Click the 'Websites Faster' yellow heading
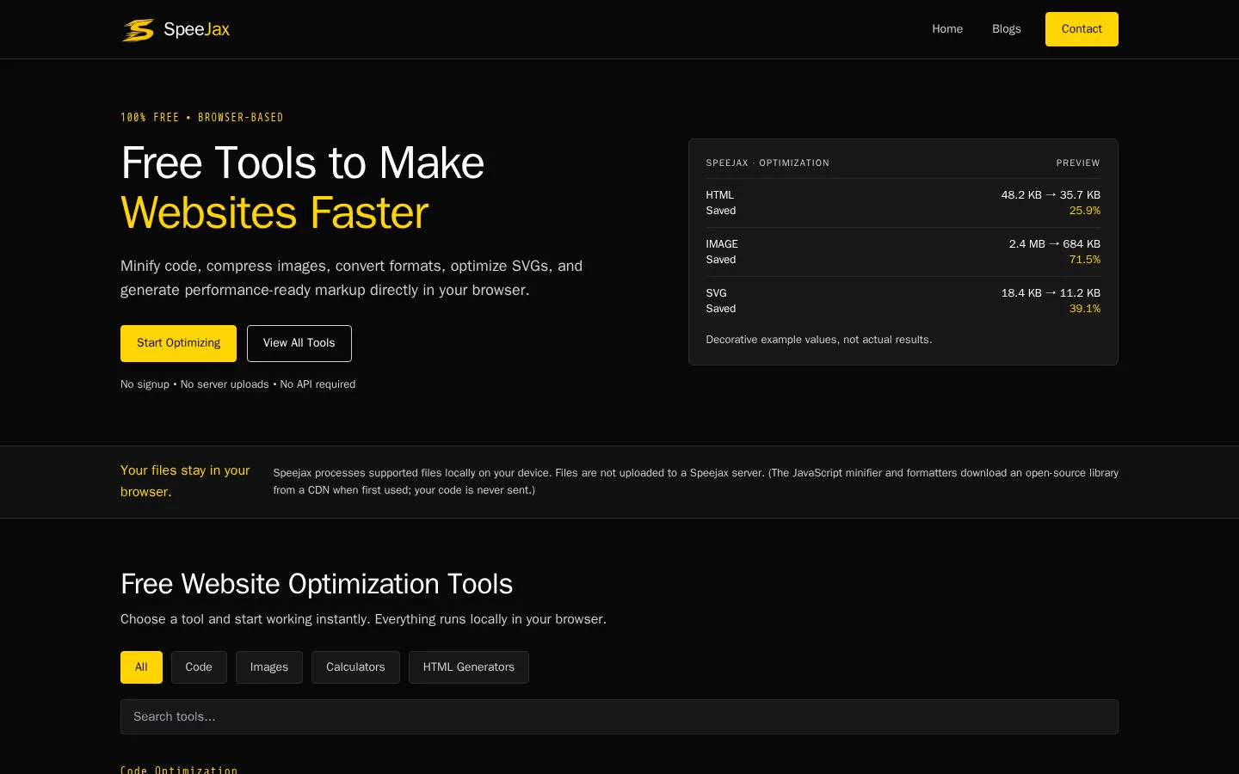The width and height of the screenshot is (1239, 774). [x=274, y=213]
